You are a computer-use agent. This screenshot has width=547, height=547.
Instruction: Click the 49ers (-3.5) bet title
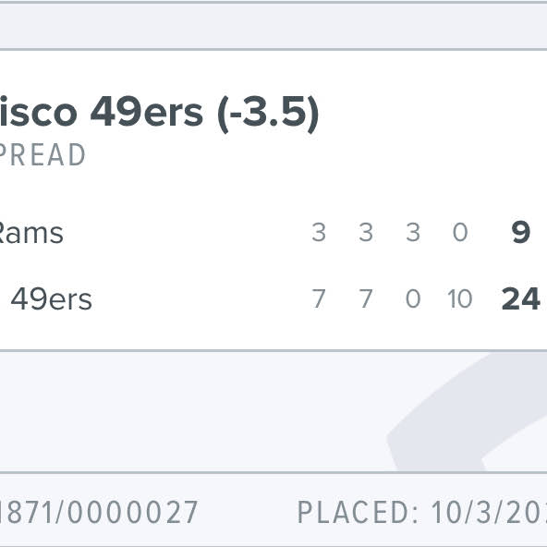(159, 114)
